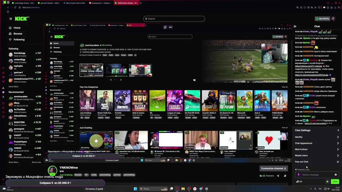Open Yandex Browser from the taskbar
Image resolution: width=342 pixels, height=192 pixels.
click(195, 189)
